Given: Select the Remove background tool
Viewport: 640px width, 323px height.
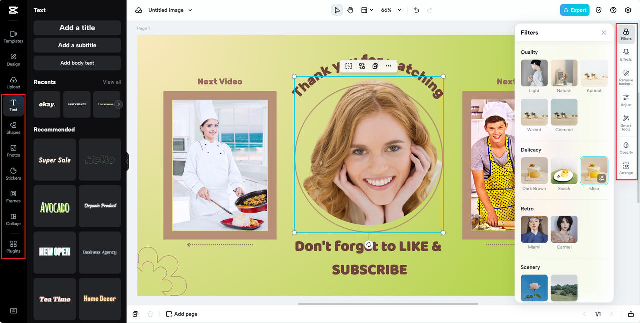Looking at the screenshot, I should [x=626, y=77].
